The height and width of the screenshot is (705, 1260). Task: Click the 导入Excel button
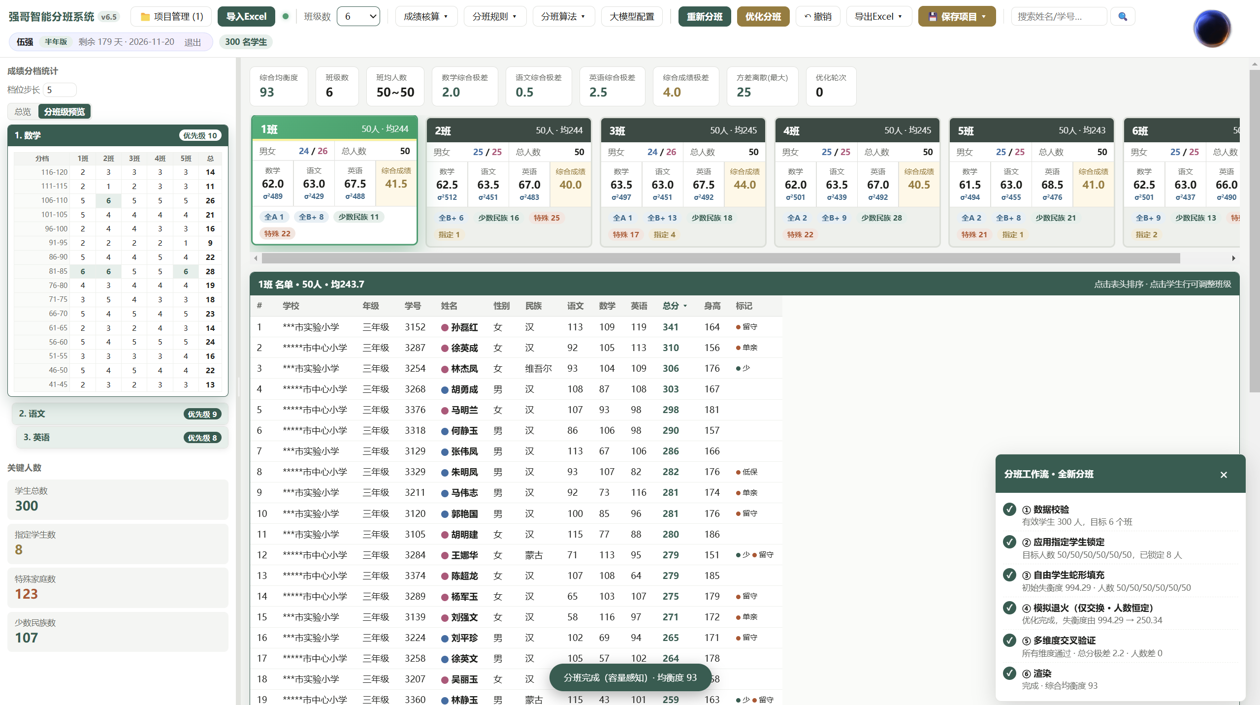click(x=246, y=16)
